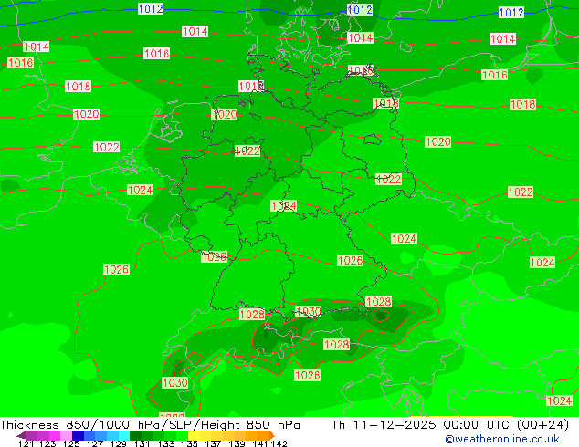Image resolution: width=579 pixels, height=447 pixels.
Task: Pick the orange arrow swatch at the legend end
Action: point(272,435)
